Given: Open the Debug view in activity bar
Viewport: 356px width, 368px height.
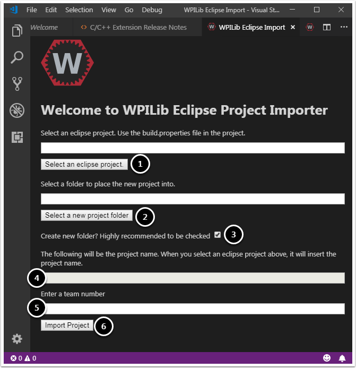Looking at the screenshot, I should click(x=17, y=110).
